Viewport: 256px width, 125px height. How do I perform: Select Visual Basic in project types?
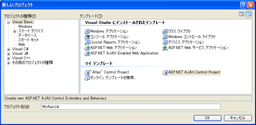click(x=23, y=22)
